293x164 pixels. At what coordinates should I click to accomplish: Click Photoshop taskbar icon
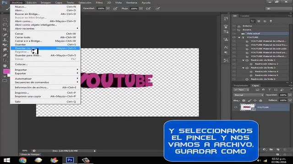[x=70, y=160]
